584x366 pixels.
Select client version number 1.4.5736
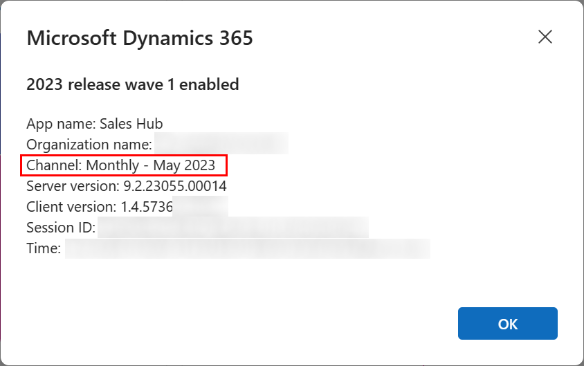point(147,207)
